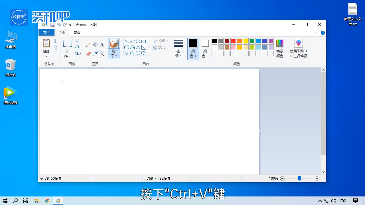Screen dimensions: 365x205
Task: Open Chrome from the taskbar
Action: tap(47, 201)
